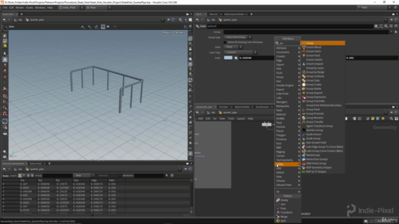Viewport: 399px width, 224px height.
Task: Open Indie_Pixel desktop dropdown
Action: (x=70, y=7)
